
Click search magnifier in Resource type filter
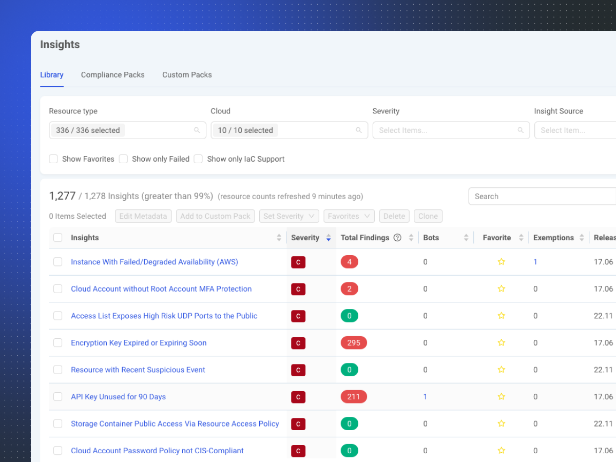click(x=197, y=130)
